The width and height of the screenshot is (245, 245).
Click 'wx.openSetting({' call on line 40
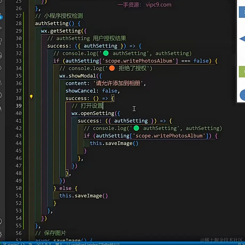[96, 113]
